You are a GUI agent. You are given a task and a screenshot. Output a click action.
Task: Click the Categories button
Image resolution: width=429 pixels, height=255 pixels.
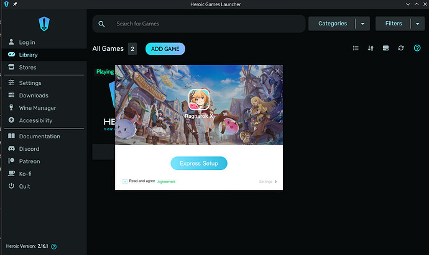point(333,24)
